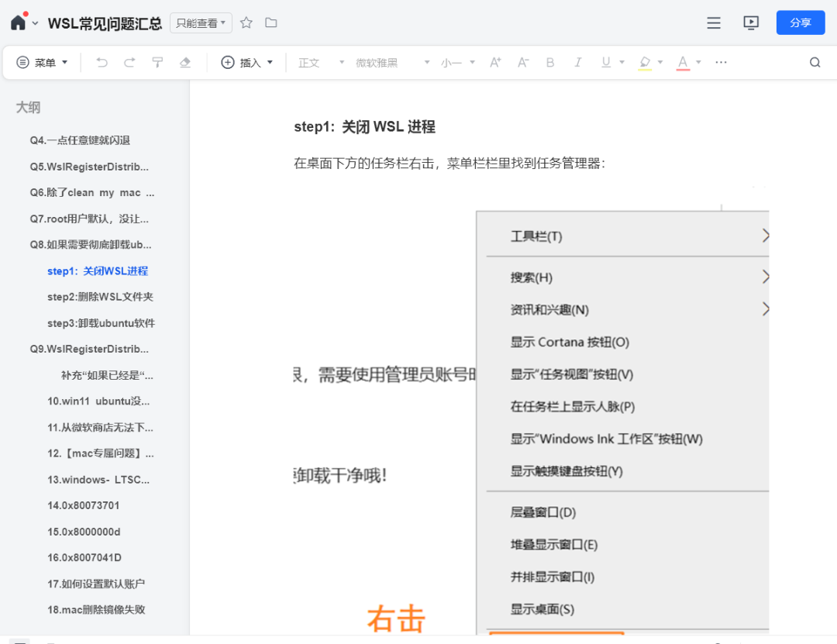Image resolution: width=837 pixels, height=644 pixels.
Task: Go to outline item Q8.如果需要彻底卸载ub...
Action: pos(91,245)
